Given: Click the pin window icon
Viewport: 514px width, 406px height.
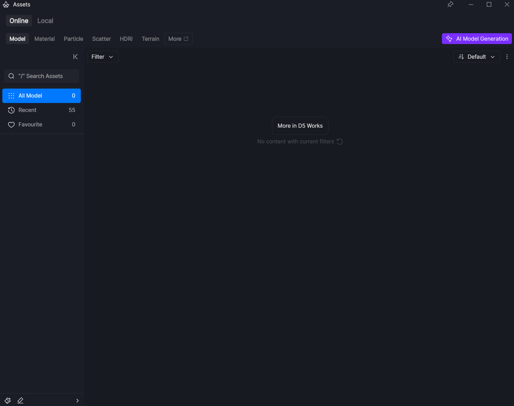Looking at the screenshot, I should [450, 5].
